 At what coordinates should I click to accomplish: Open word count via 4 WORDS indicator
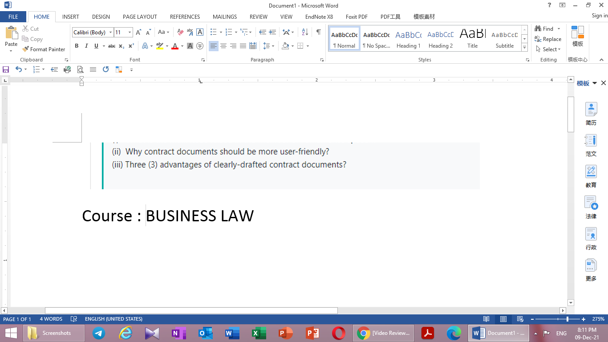(x=51, y=319)
